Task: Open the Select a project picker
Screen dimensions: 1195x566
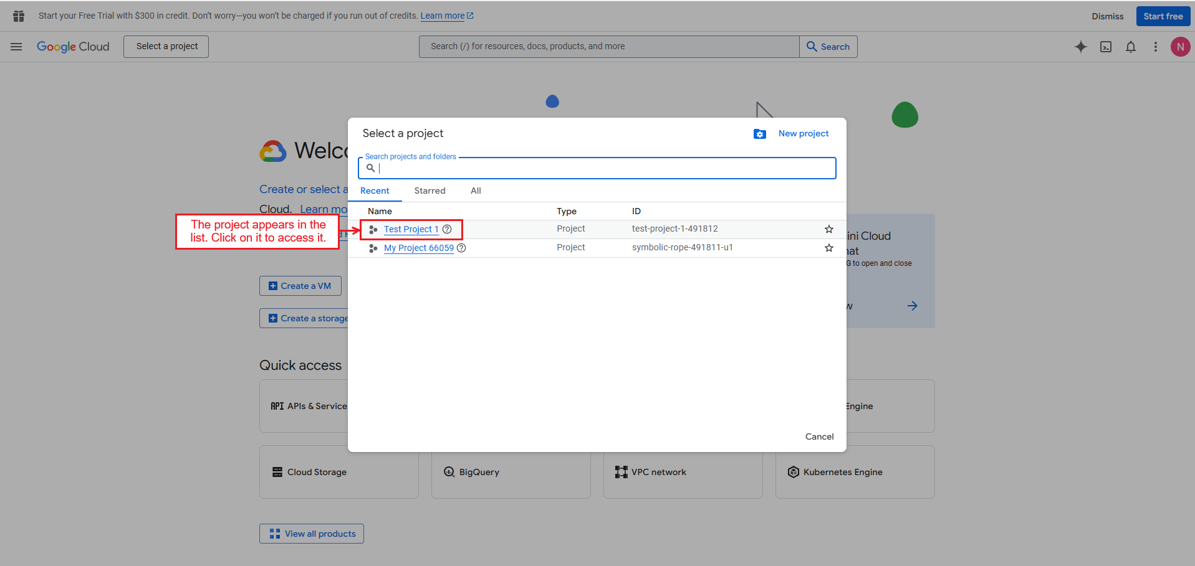Action: 166,47
